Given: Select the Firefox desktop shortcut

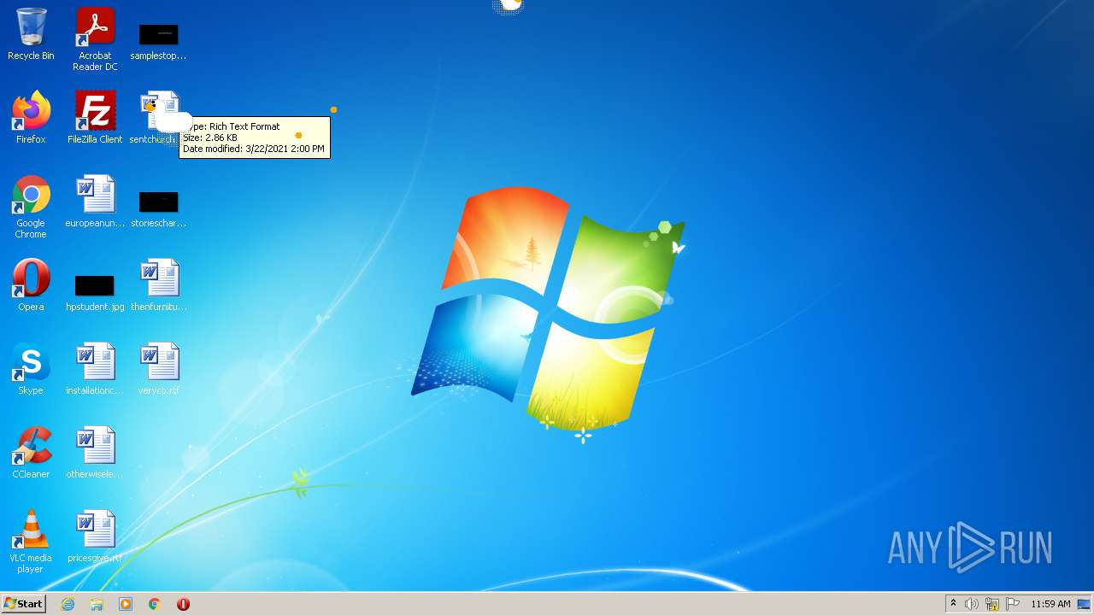Looking at the screenshot, I should click(31, 118).
